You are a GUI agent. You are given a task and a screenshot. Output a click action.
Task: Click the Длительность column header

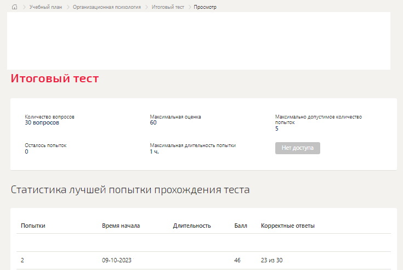coord(192,226)
